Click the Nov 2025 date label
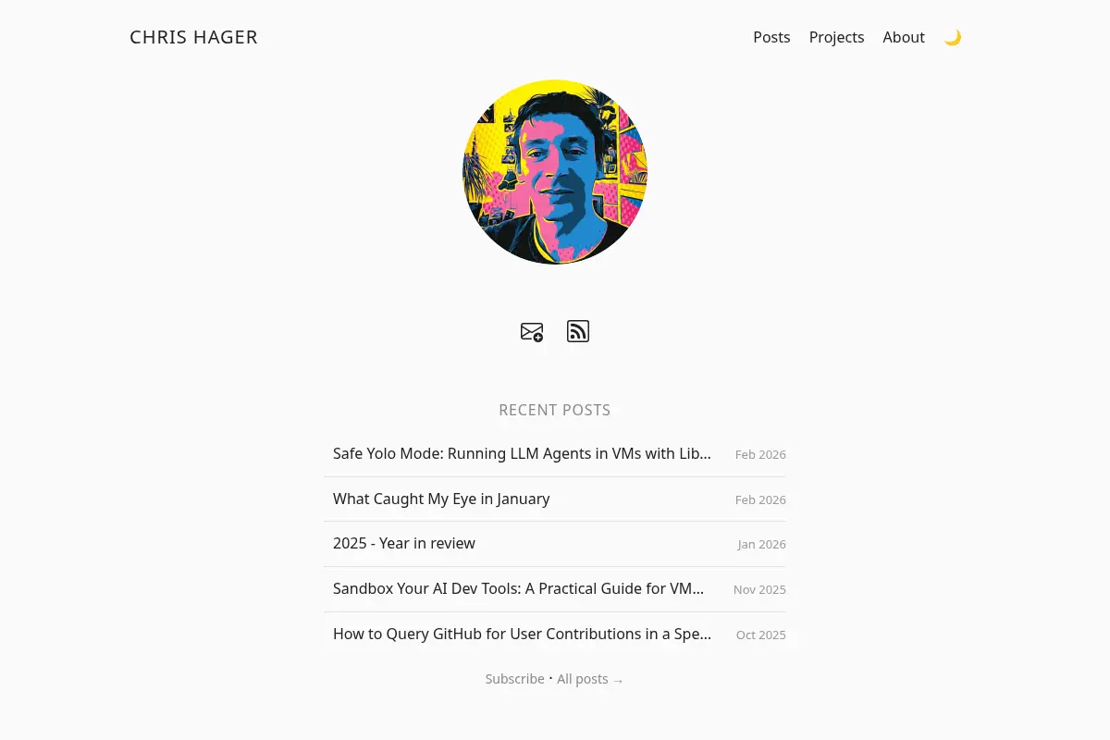Viewport: 1110px width, 740px height. (759, 590)
